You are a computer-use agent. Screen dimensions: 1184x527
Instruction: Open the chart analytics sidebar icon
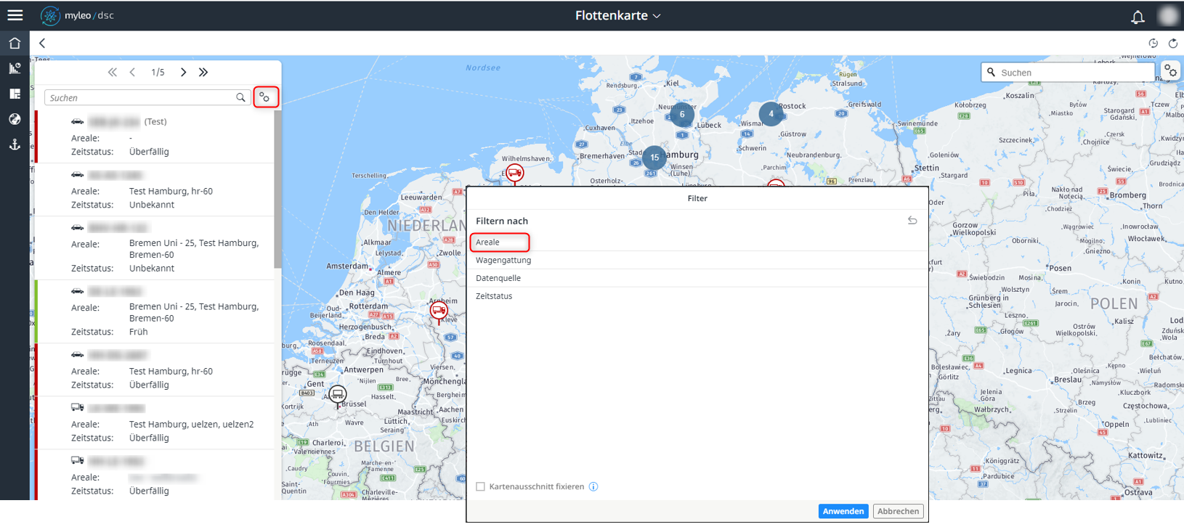(15, 68)
